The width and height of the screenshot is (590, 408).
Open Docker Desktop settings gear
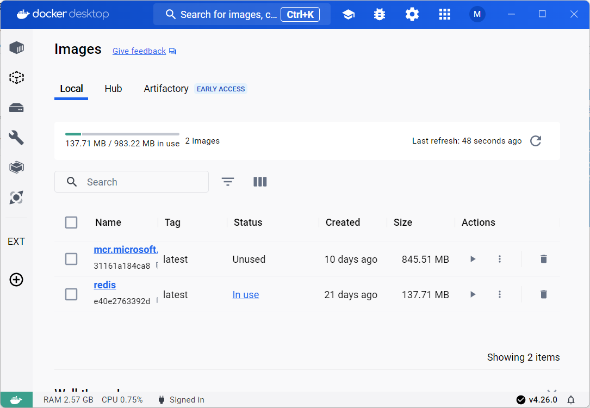point(412,14)
